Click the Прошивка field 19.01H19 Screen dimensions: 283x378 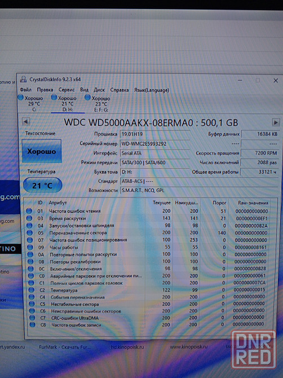coord(154,134)
